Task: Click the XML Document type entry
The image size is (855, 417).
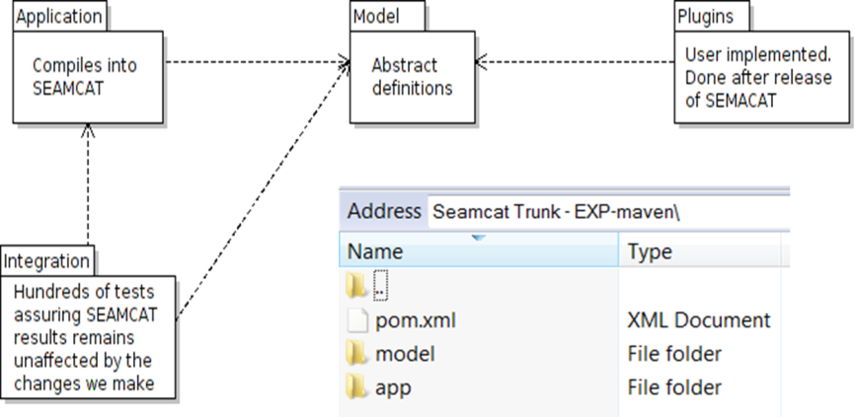Action: click(699, 320)
